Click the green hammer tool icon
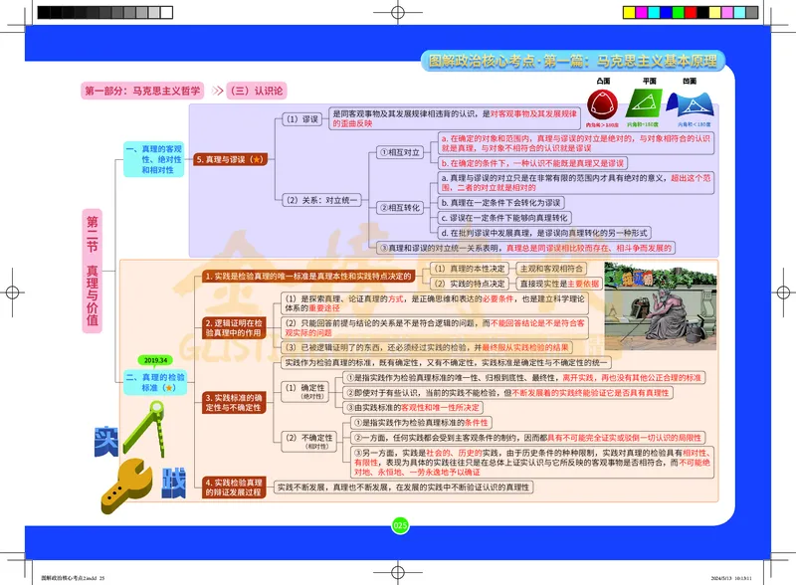 tap(144, 426)
